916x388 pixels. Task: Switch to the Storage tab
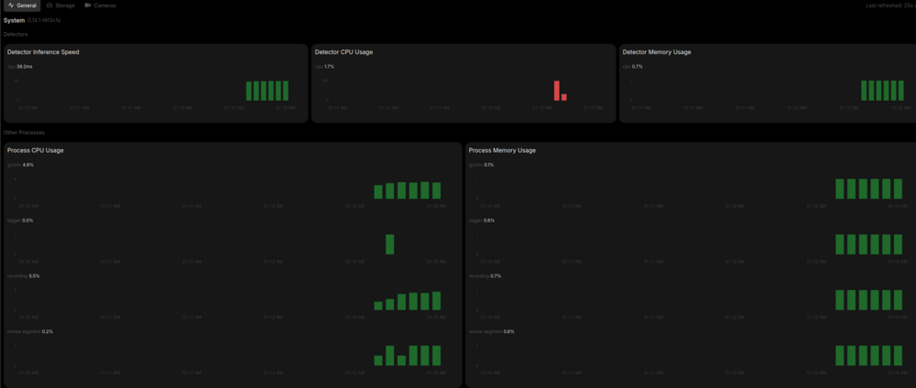(60, 5)
